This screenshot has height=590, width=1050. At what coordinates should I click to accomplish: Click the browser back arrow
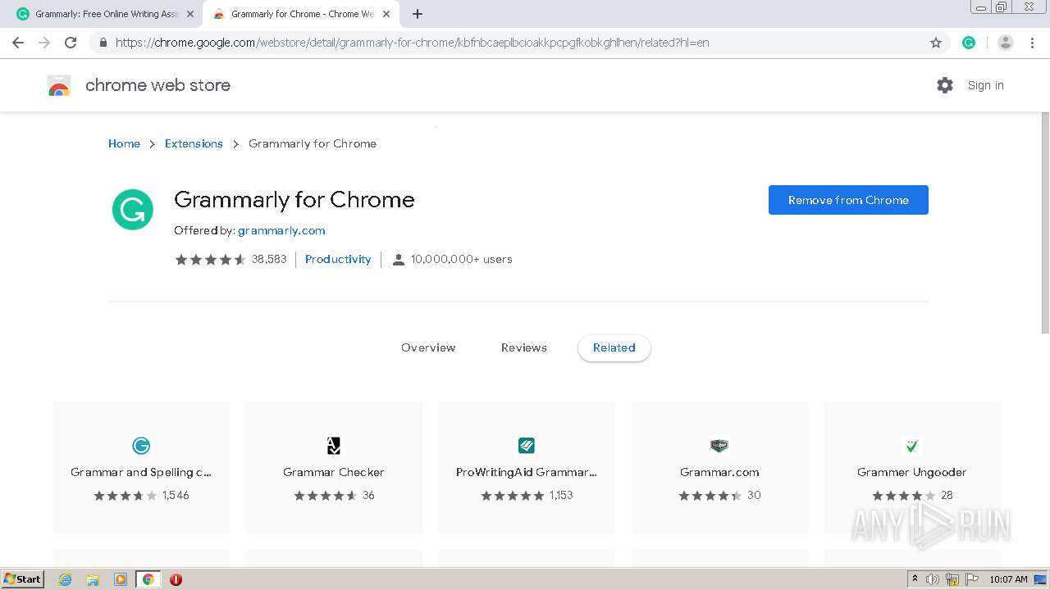(18, 43)
